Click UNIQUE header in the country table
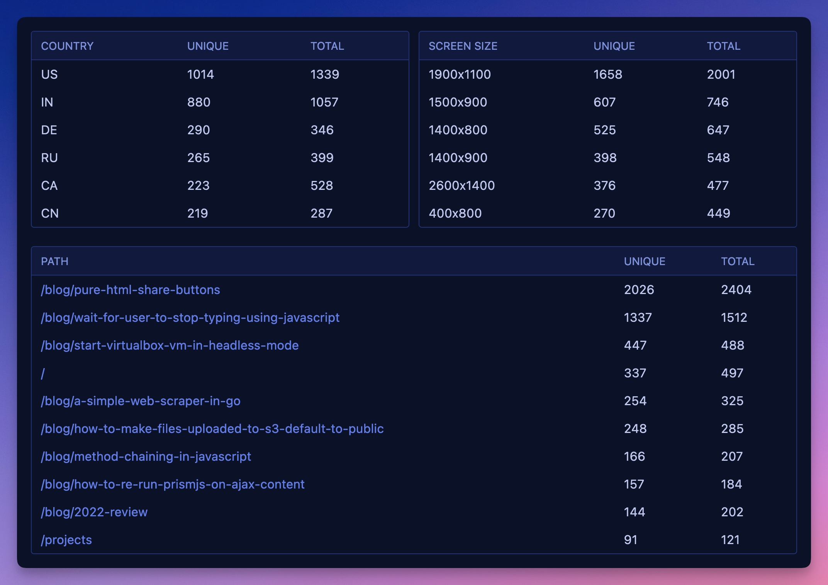Screen dimensions: 828x585 [x=208, y=46]
